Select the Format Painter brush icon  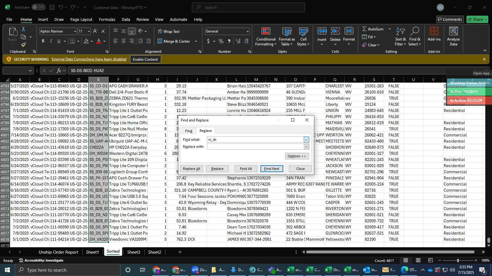[x=23, y=44]
